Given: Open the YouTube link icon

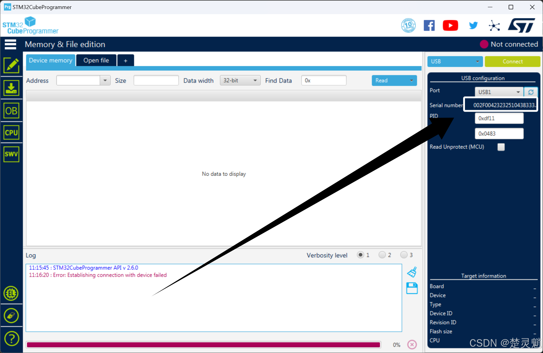Looking at the screenshot, I should 450,26.
